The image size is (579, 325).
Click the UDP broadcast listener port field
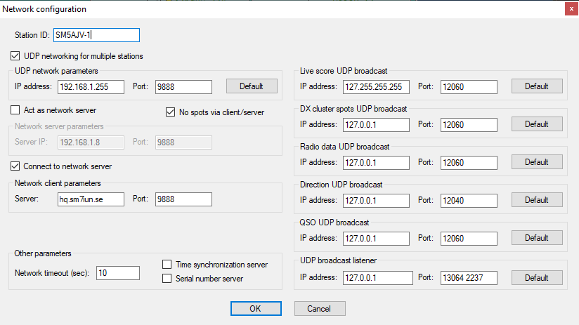pyautogui.click(x=469, y=278)
